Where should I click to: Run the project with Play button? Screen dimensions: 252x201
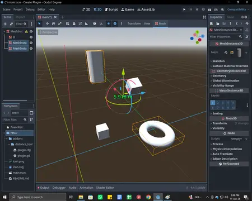[184, 9]
